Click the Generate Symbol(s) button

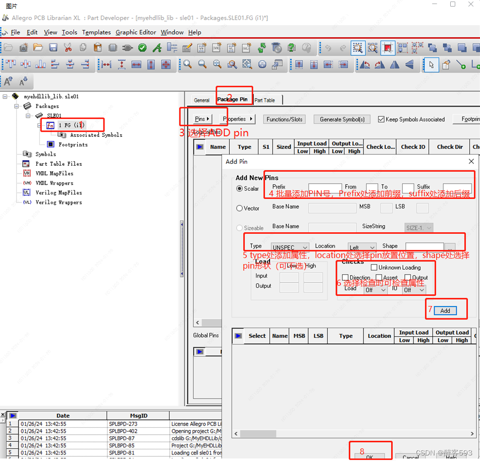[x=342, y=119]
